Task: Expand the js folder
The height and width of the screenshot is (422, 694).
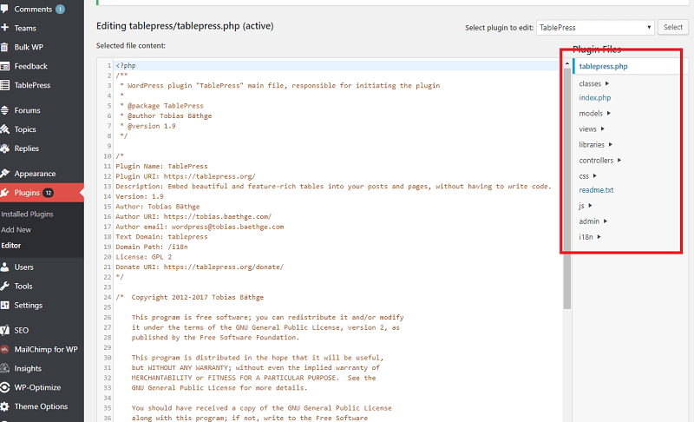Action: point(586,206)
